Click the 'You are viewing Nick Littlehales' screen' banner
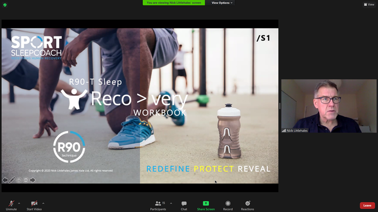The image size is (378, 212). [174, 3]
